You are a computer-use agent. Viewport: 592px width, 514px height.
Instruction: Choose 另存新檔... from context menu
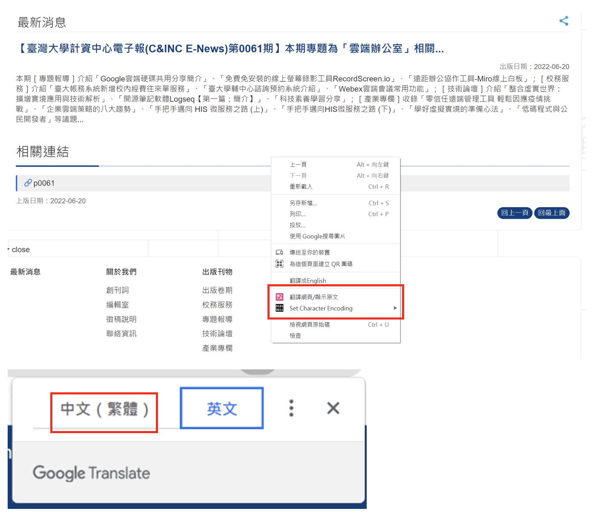[x=336, y=203]
